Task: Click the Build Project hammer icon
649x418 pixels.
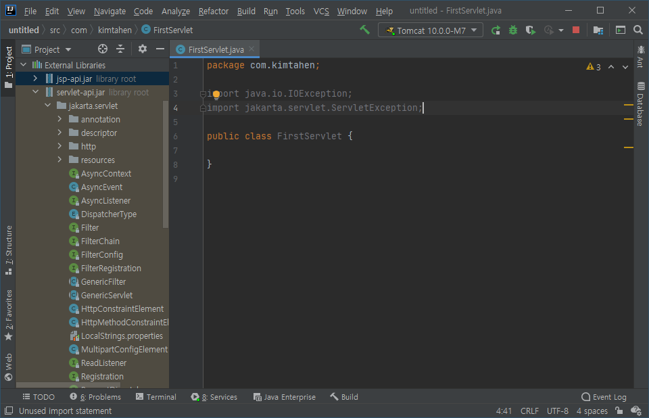Action: click(364, 30)
